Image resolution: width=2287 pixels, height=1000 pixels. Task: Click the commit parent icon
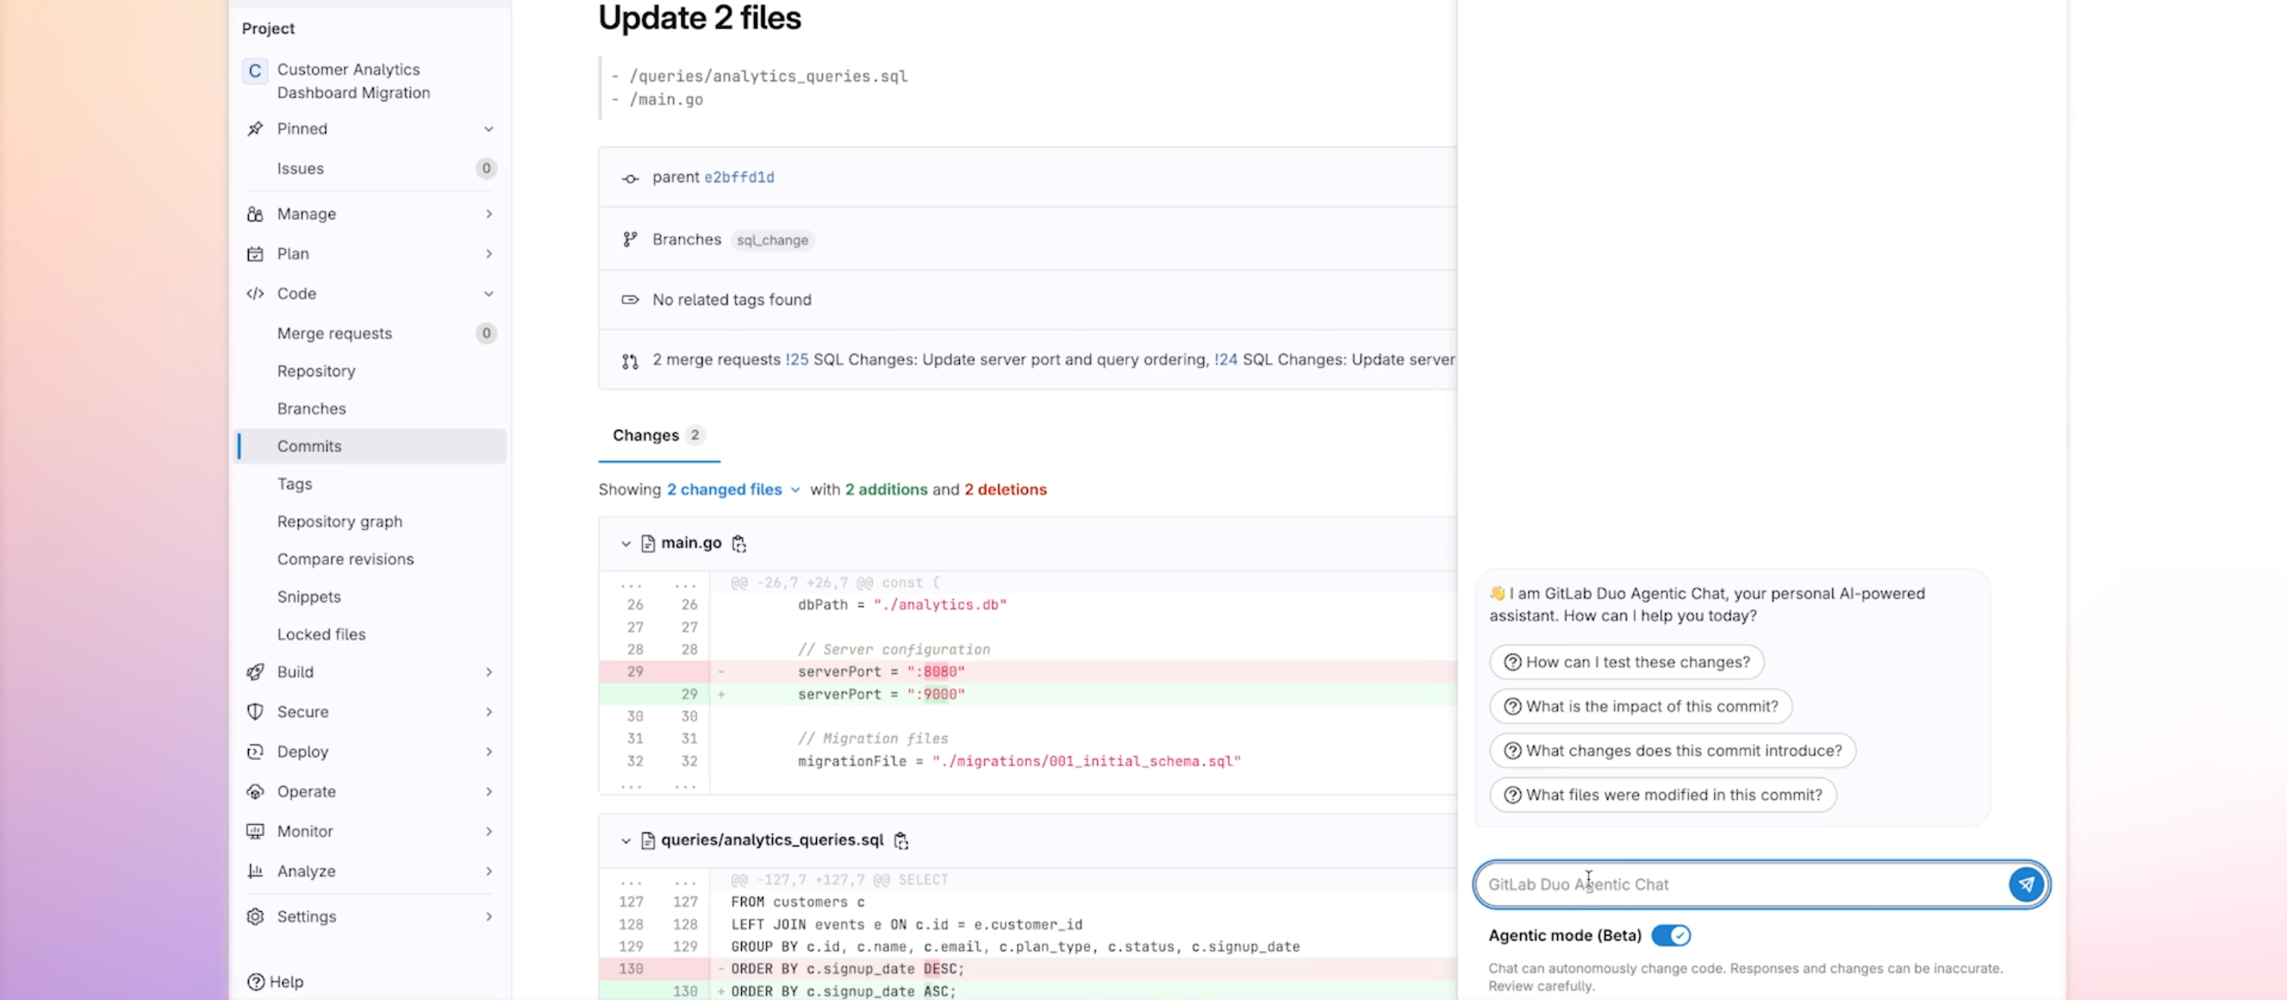pos(629,178)
